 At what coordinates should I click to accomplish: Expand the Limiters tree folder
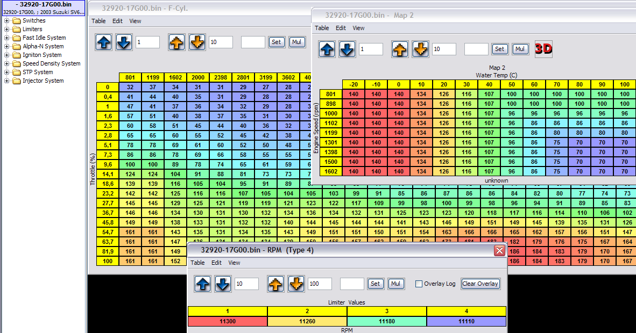coord(7,29)
